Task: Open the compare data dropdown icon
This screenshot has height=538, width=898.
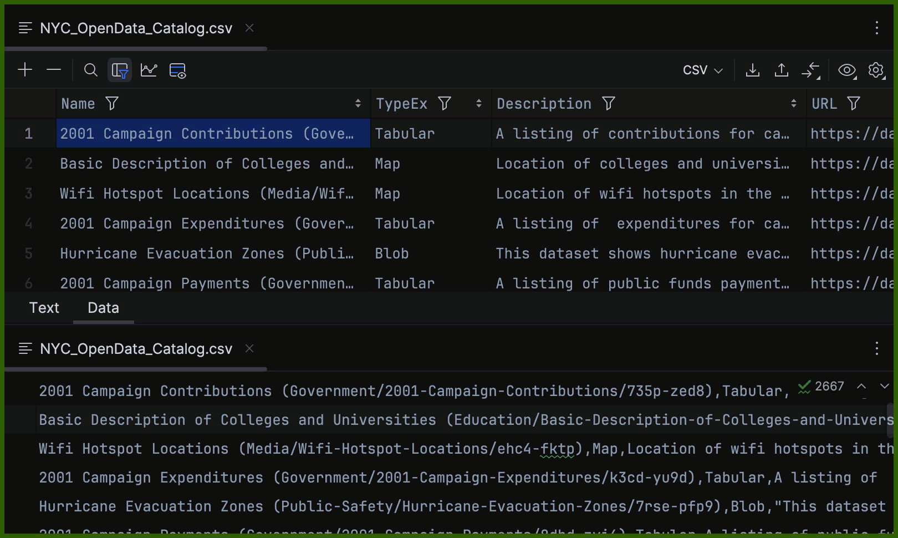Action: [x=812, y=70]
